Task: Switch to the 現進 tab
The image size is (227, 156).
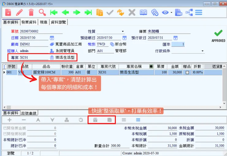Action: (x=44, y=22)
